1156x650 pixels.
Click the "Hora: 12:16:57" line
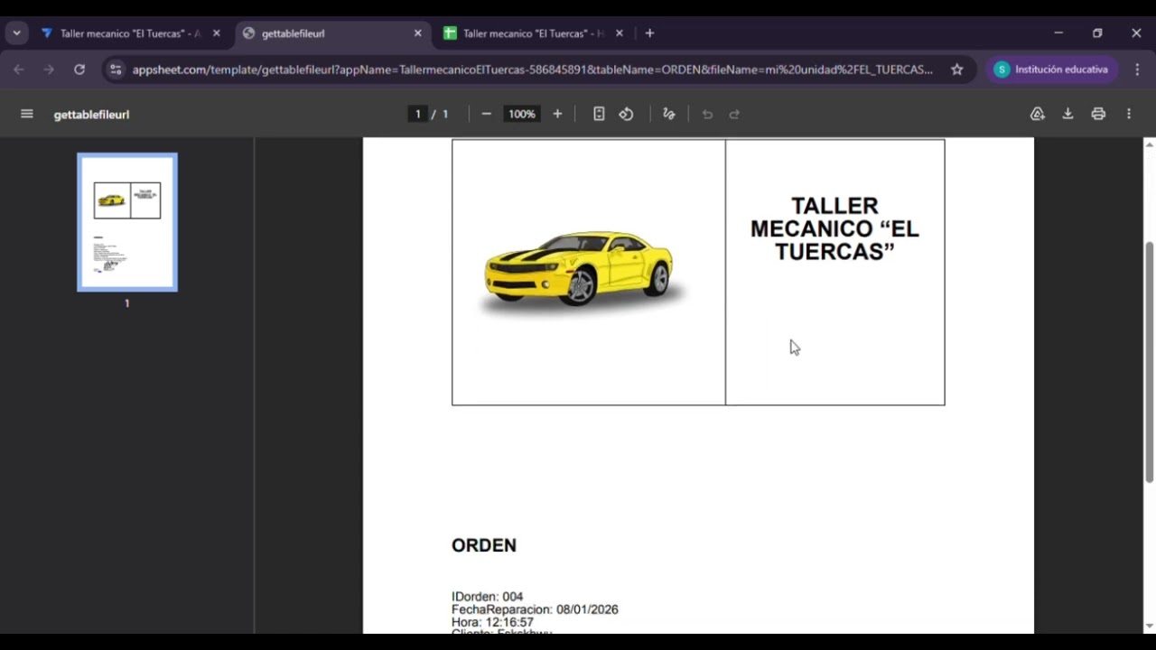pyautogui.click(x=492, y=622)
